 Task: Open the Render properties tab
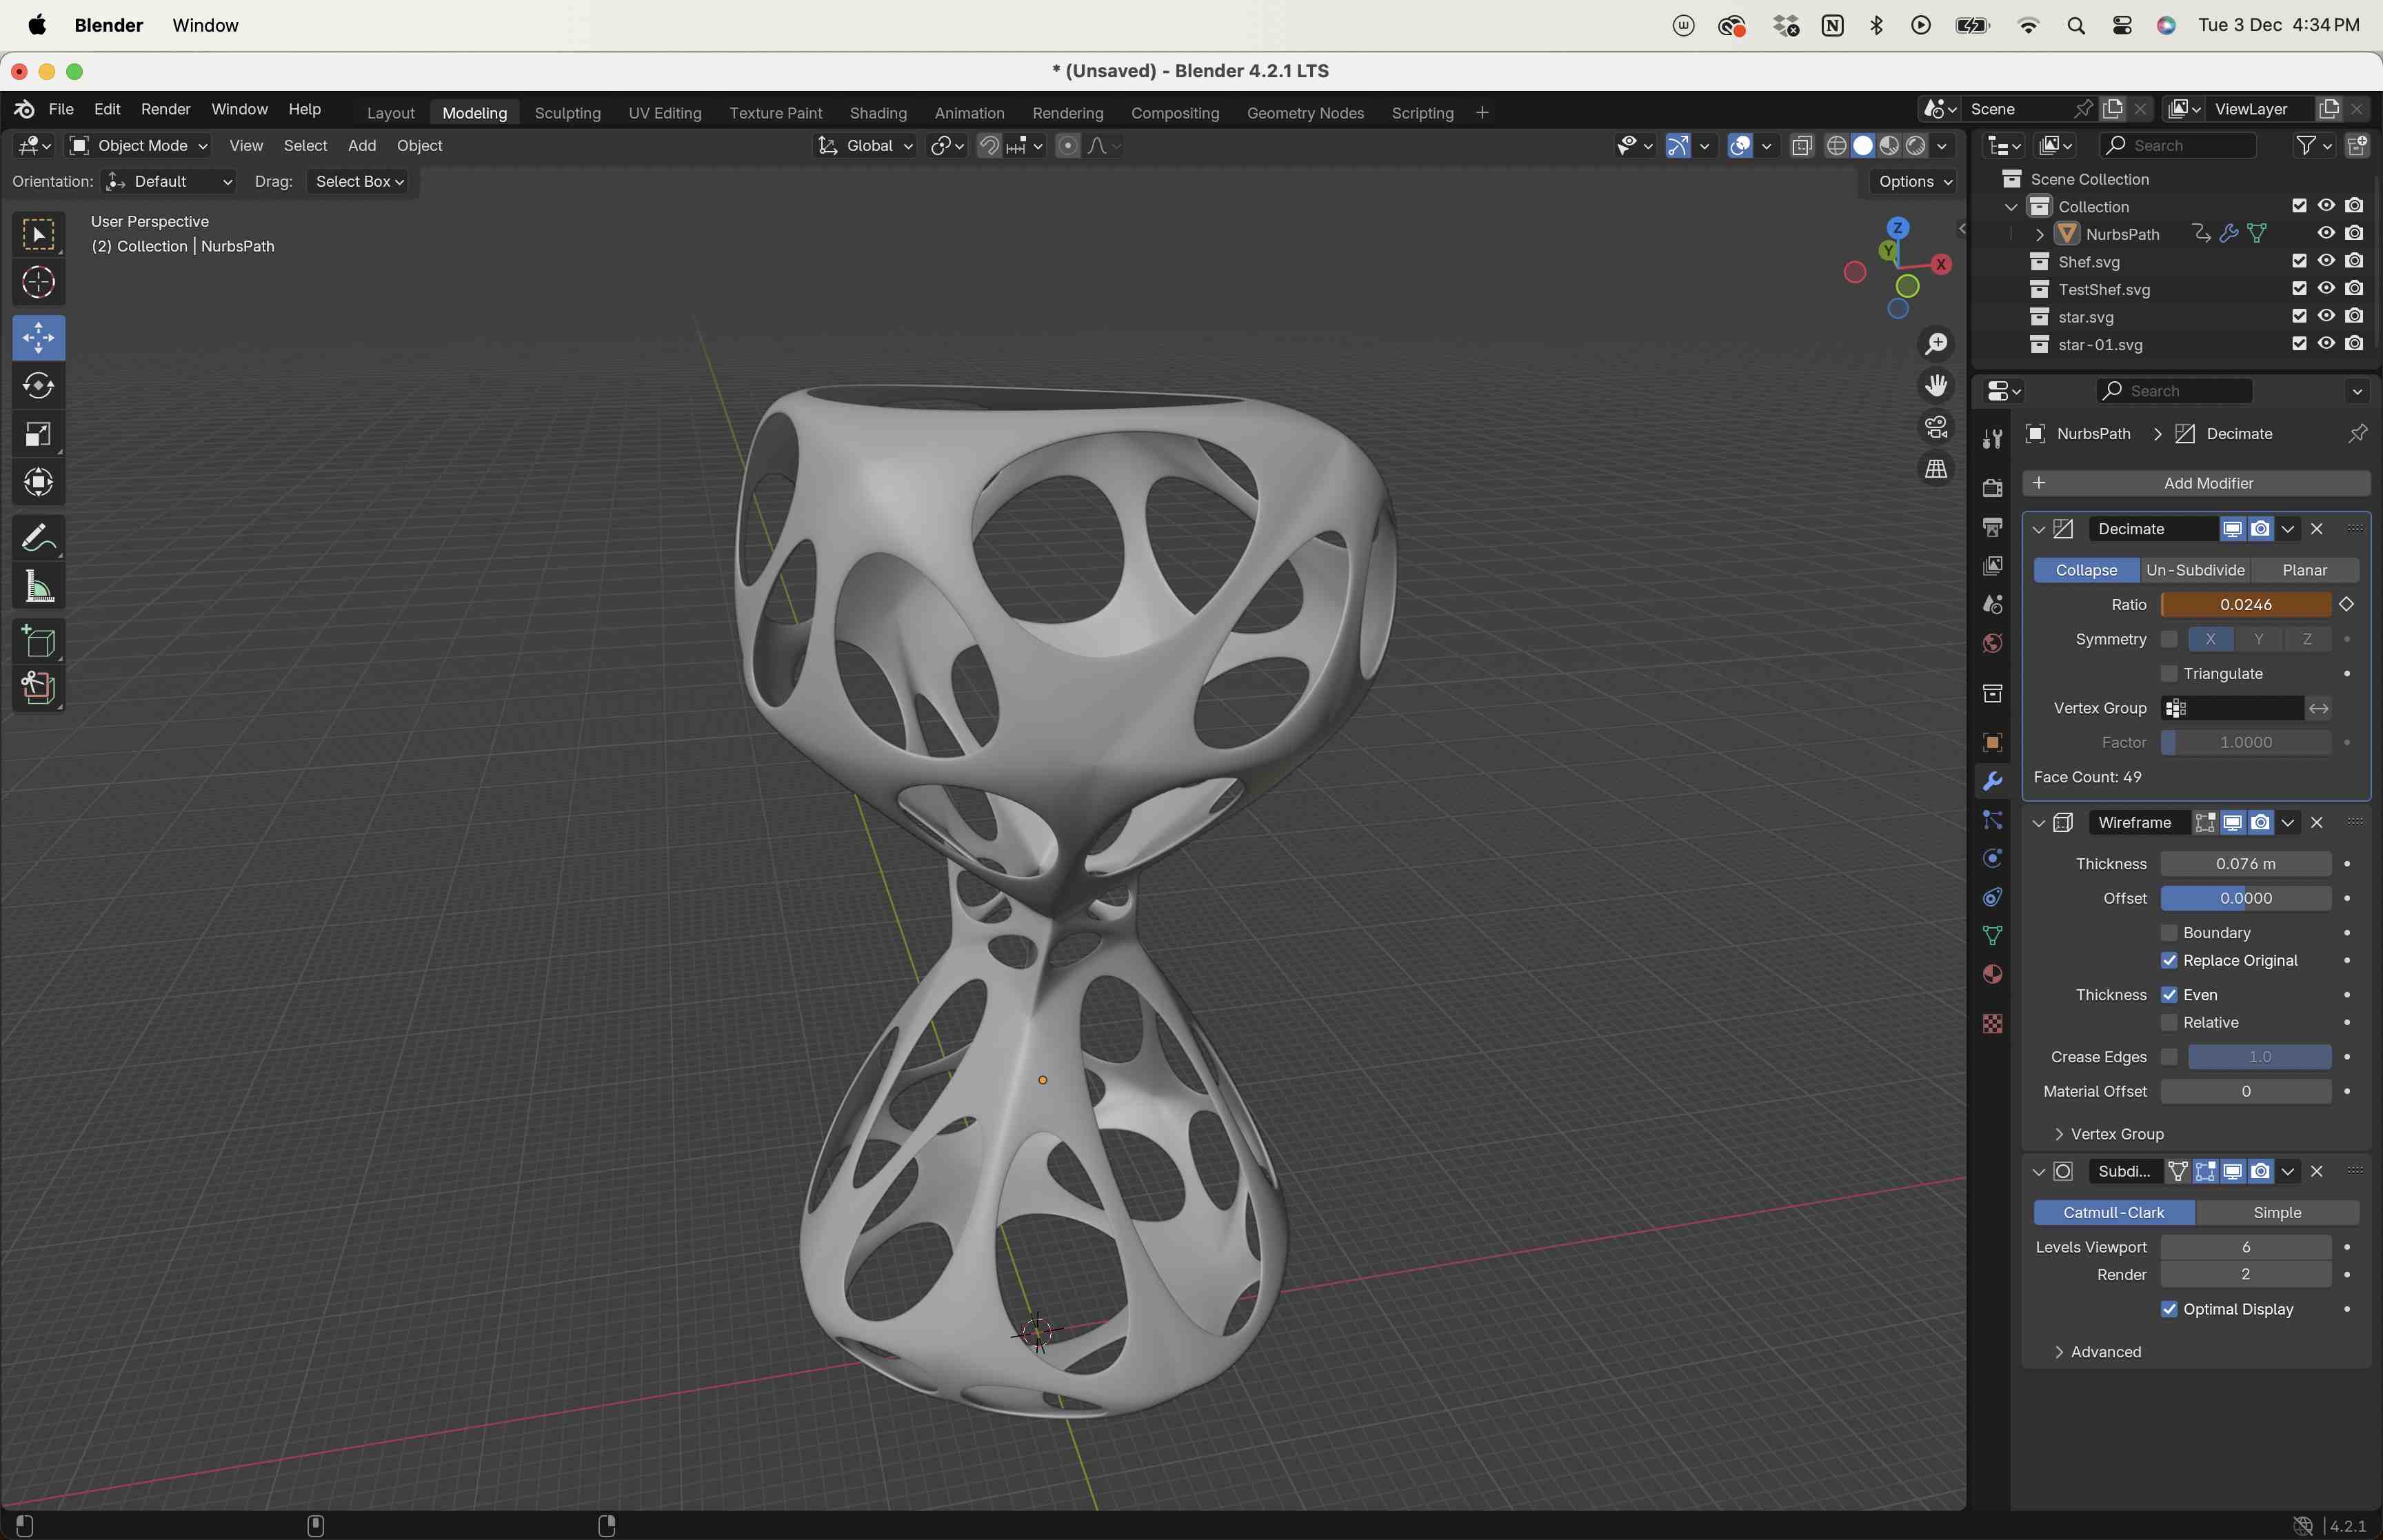[1992, 487]
